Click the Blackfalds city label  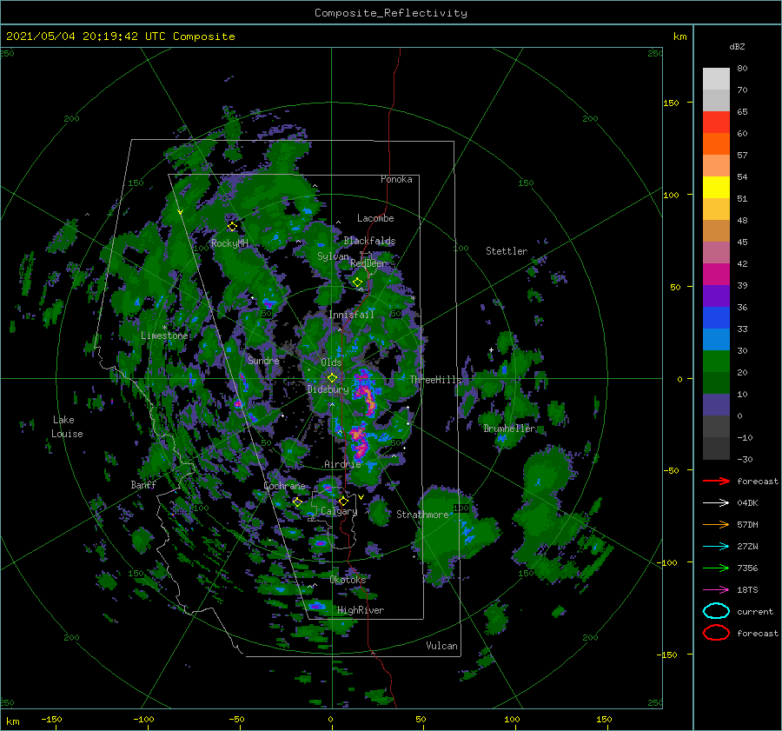click(x=369, y=241)
